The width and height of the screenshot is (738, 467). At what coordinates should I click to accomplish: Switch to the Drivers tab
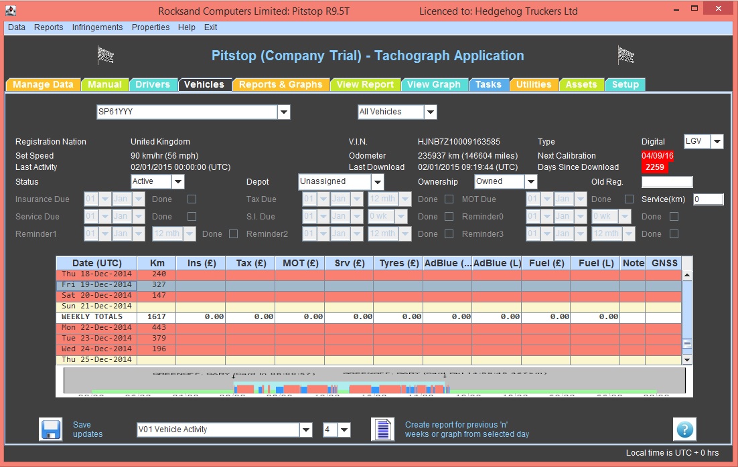click(153, 85)
